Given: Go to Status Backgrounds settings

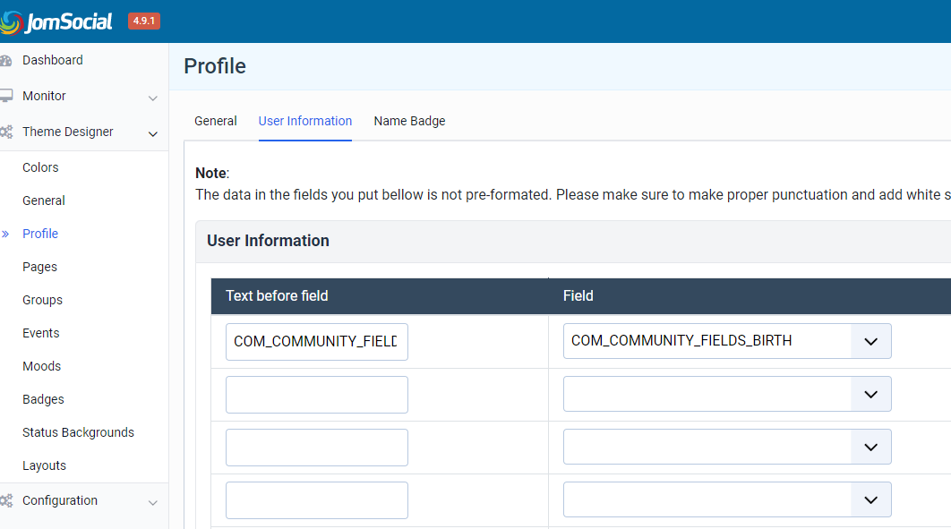Looking at the screenshot, I should (78, 432).
